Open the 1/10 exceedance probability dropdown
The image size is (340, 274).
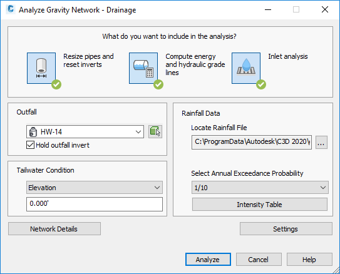[260, 188]
